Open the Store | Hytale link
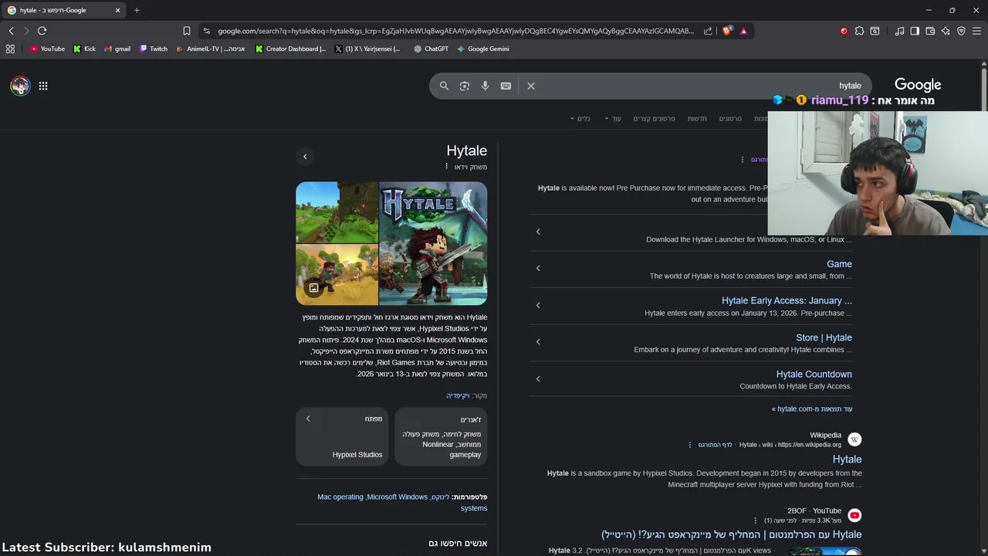Image resolution: width=988 pixels, height=556 pixels. [824, 337]
